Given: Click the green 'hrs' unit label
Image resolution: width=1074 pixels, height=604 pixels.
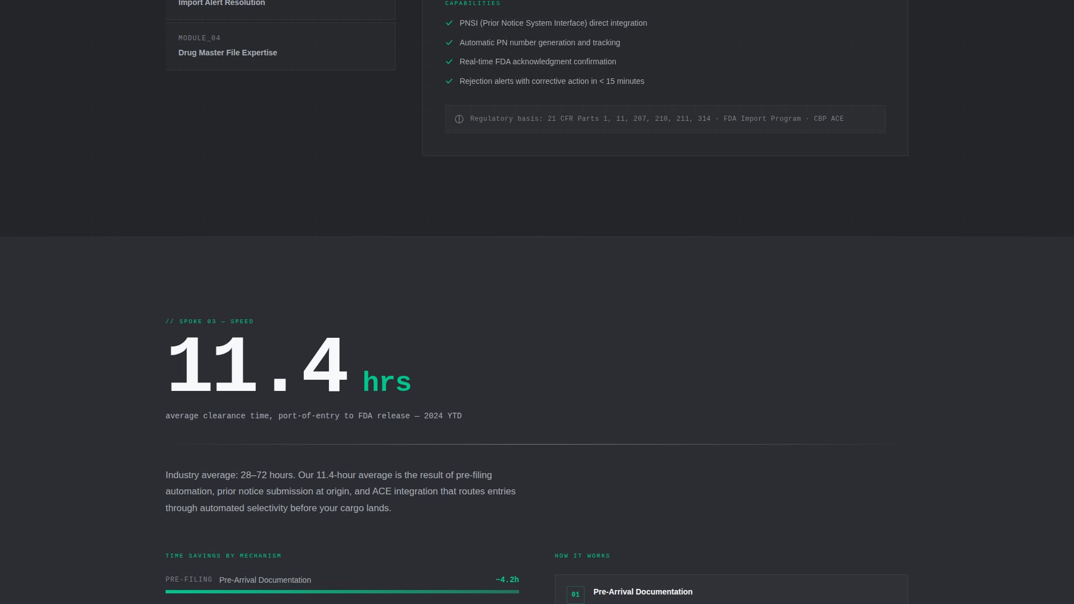Looking at the screenshot, I should point(387,382).
